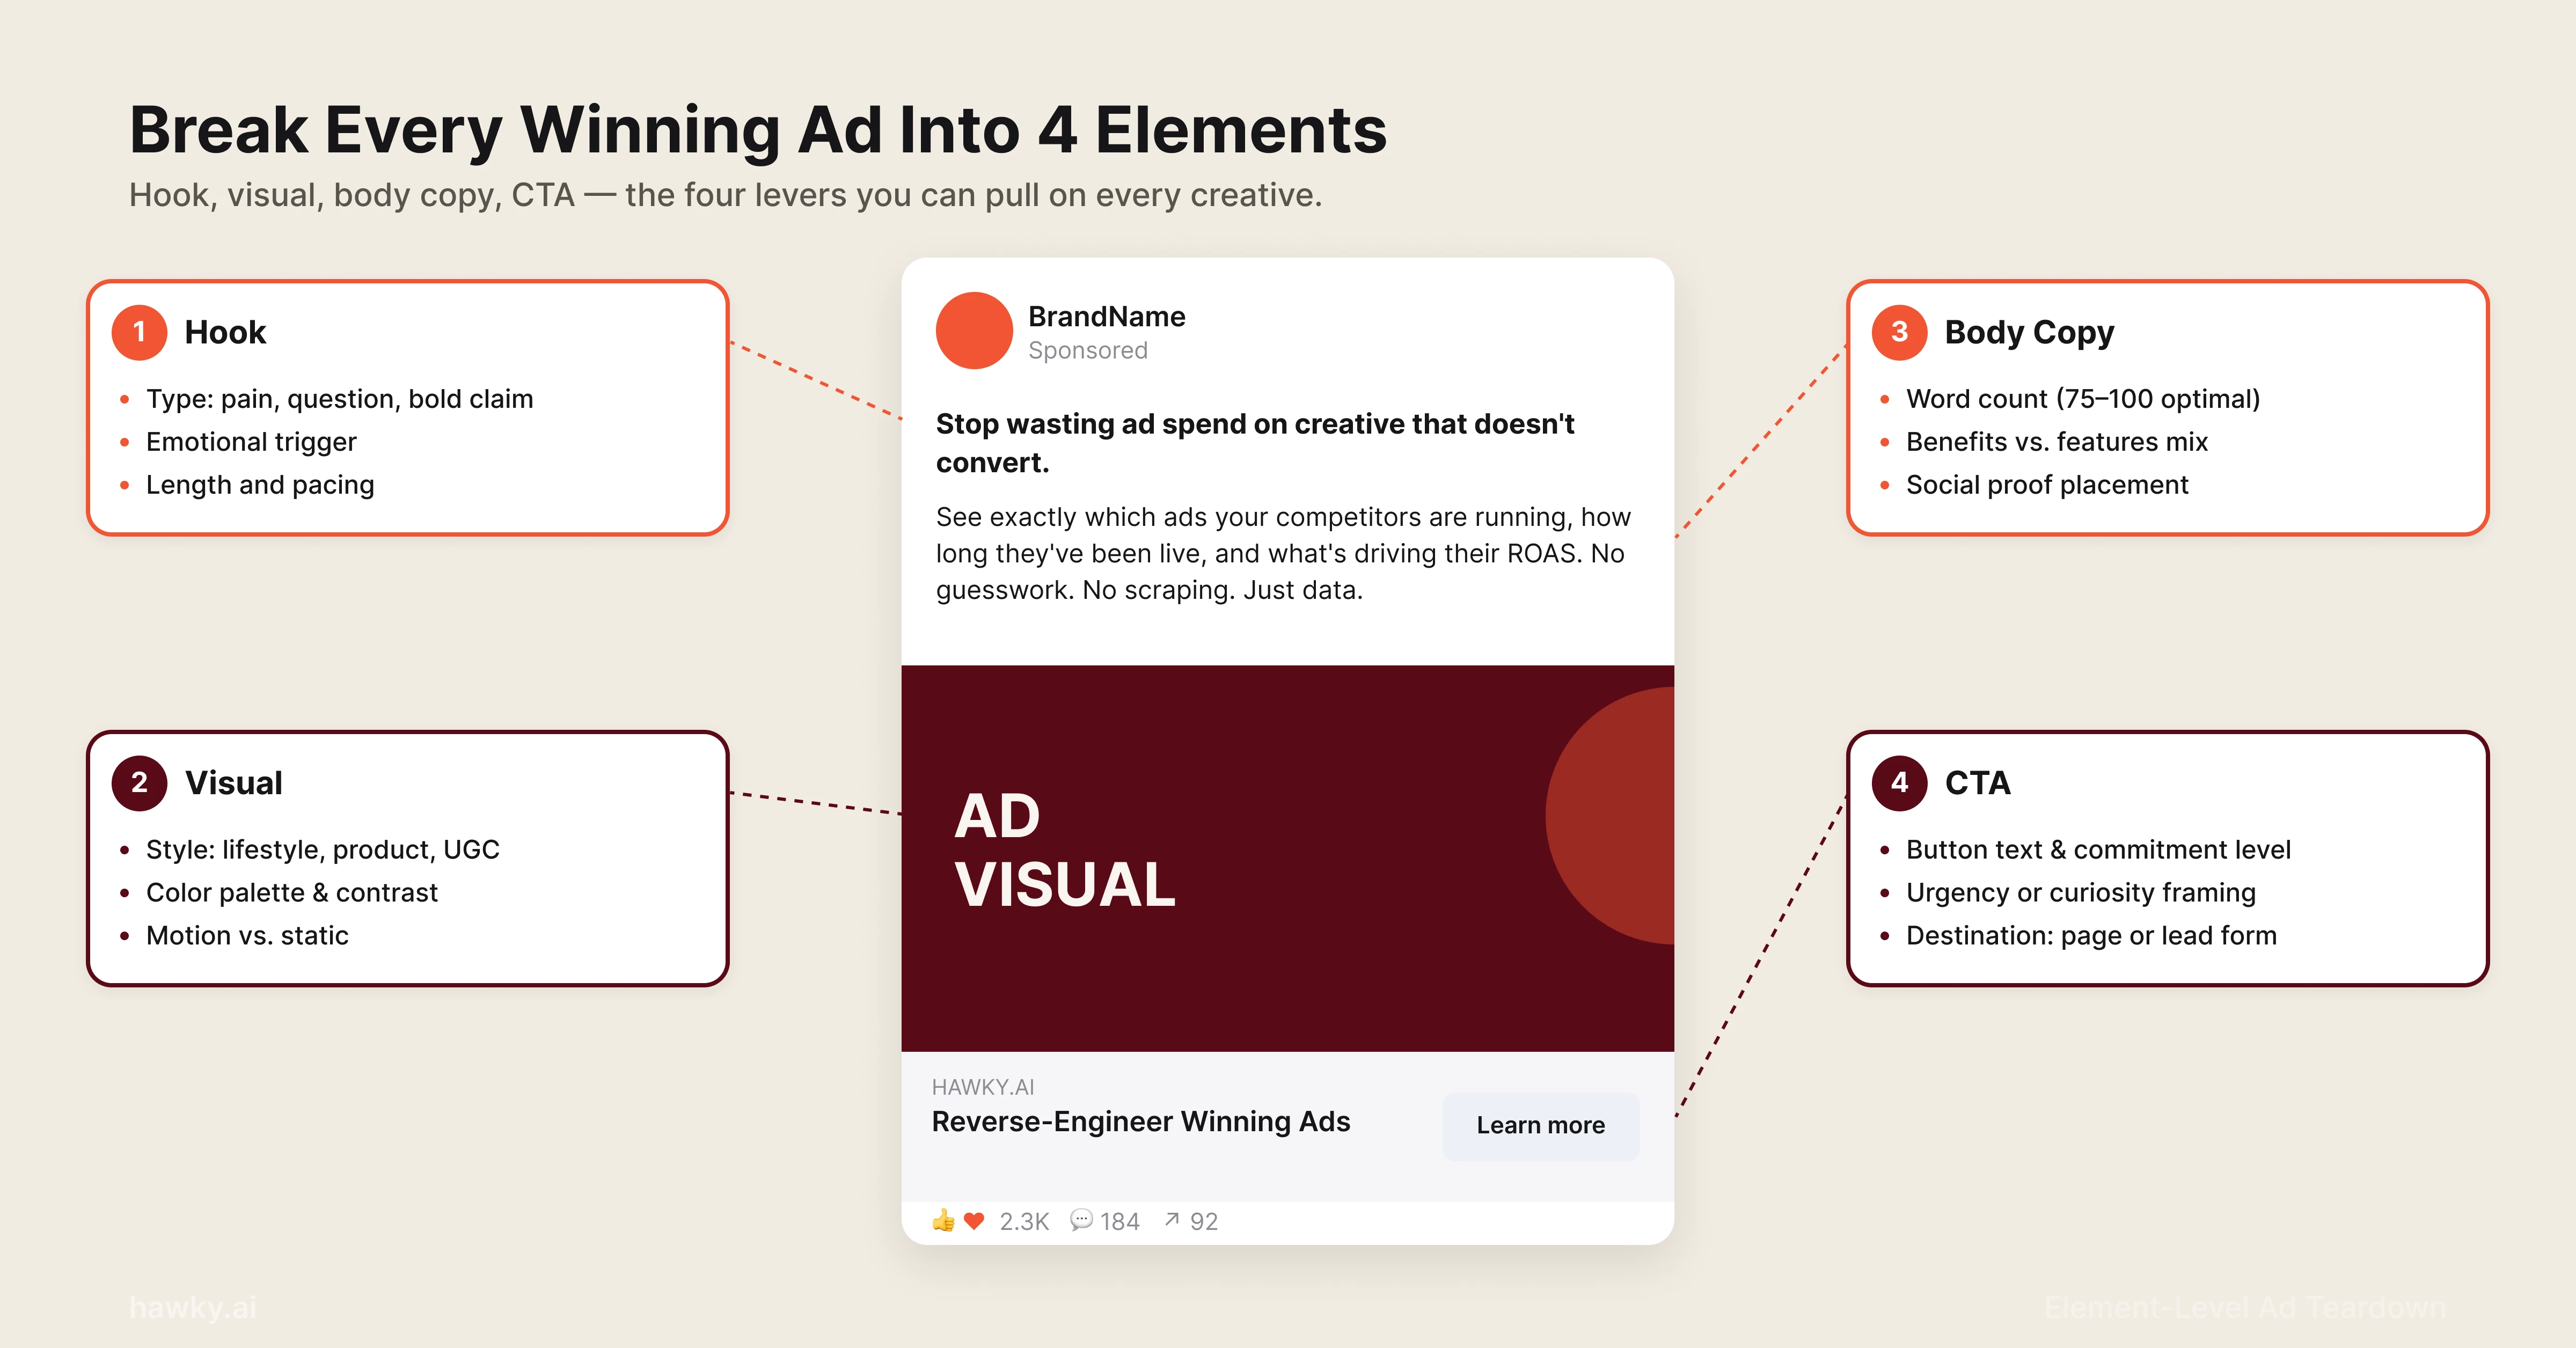Click the heart reaction icon
Viewport: 2576px width, 1348px height.
[x=973, y=1221]
